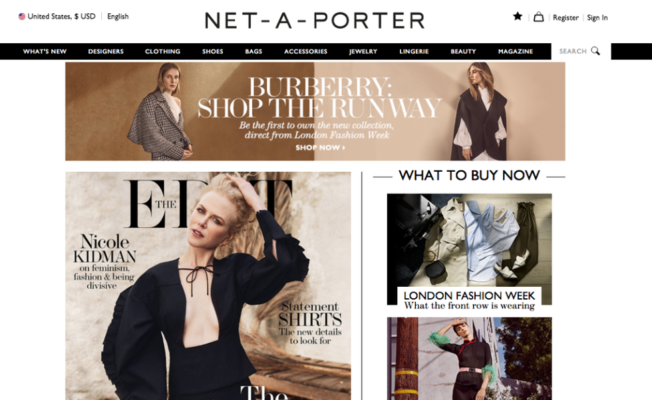The width and height of the screenshot is (652, 400).
Task: Open the Clothing menu
Action: [x=162, y=51]
